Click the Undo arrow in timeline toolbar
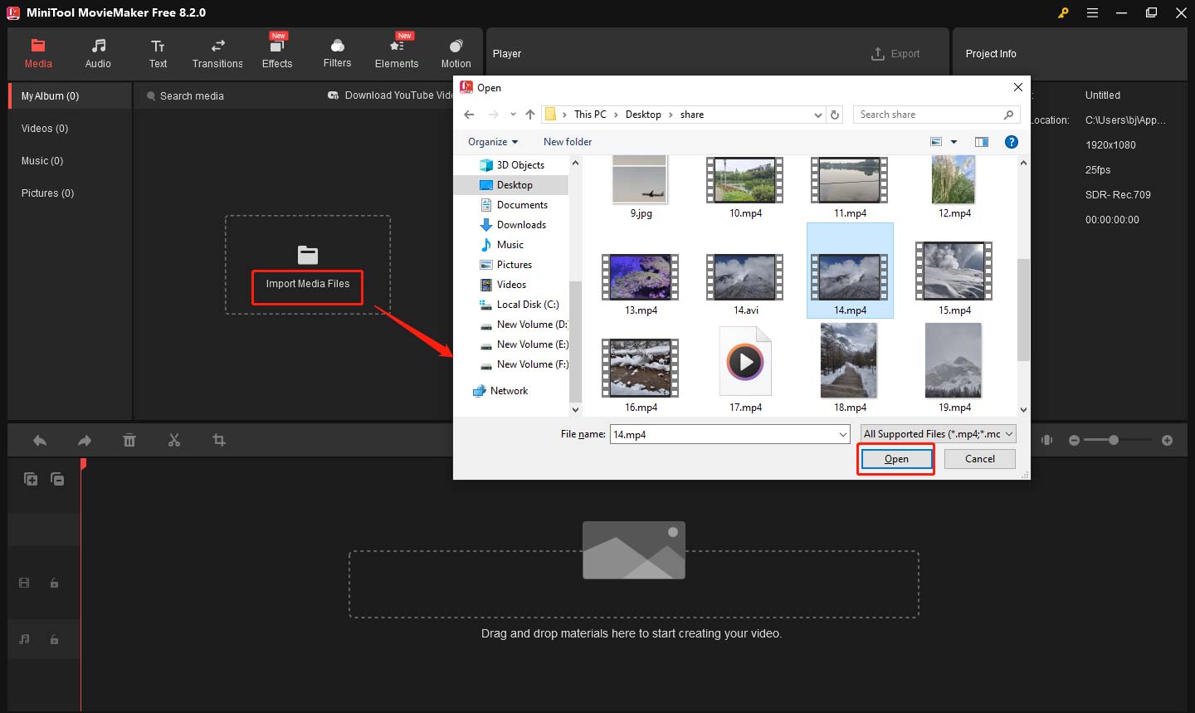Image resolution: width=1195 pixels, height=713 pixels. pos(40,441)
